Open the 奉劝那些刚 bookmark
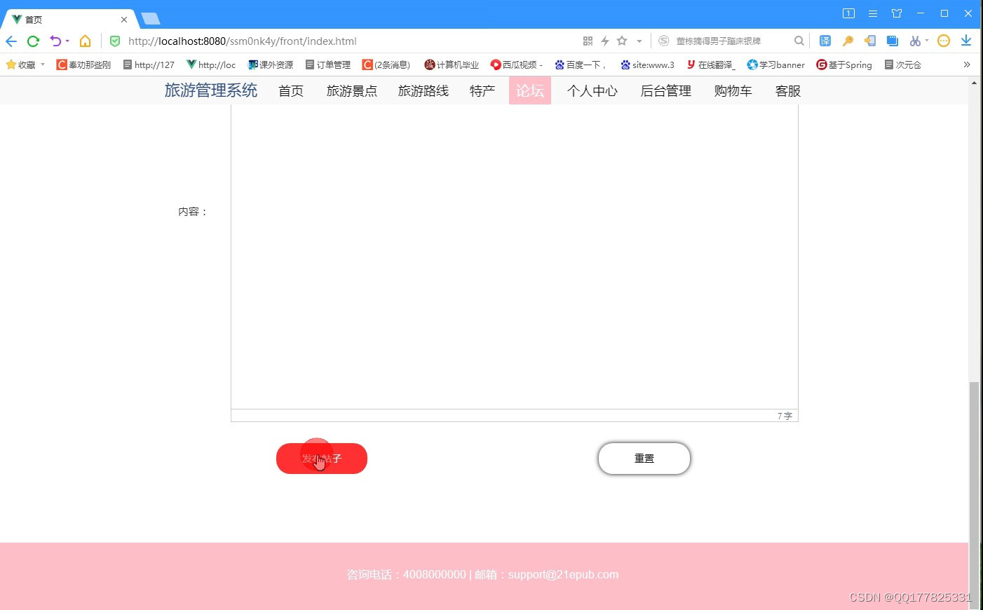The image size is (983, 610). coord(83,65)
